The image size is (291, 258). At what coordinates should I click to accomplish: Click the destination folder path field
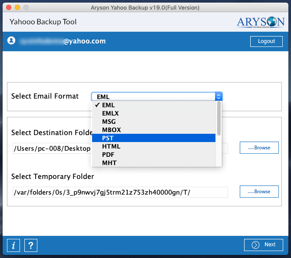120,148
